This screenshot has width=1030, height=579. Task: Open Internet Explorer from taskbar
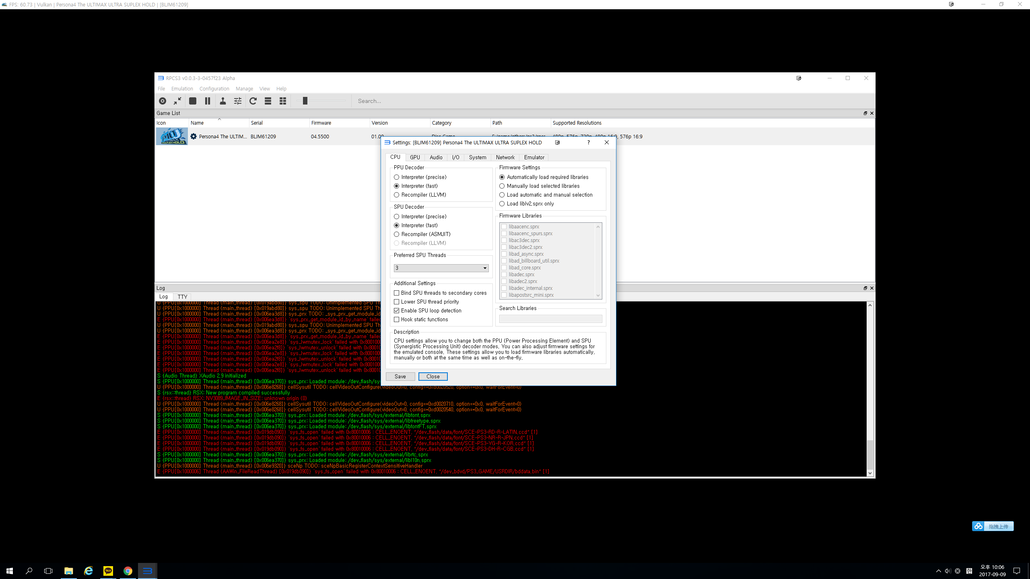point(89,571)
